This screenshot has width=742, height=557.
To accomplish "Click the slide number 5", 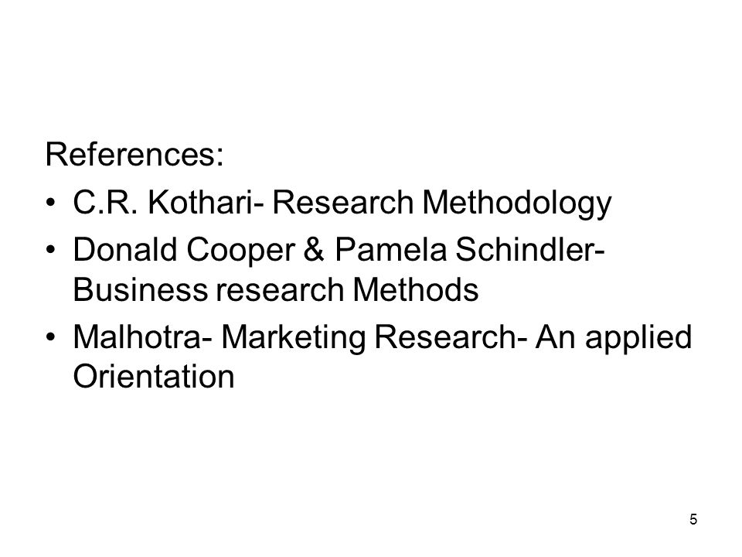I will [x=693, y=520].
